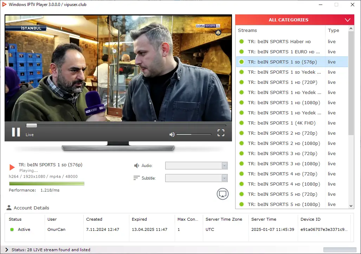Screen dimensions: 361x254
Task: Click the Status column header in Account Details
Action: point(15,219)
